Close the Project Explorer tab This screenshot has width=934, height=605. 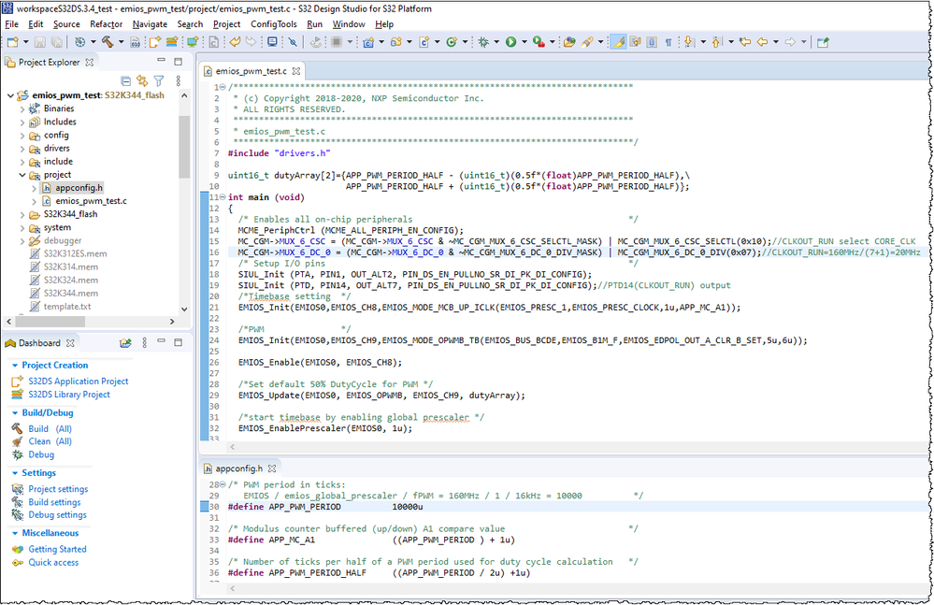90,62
